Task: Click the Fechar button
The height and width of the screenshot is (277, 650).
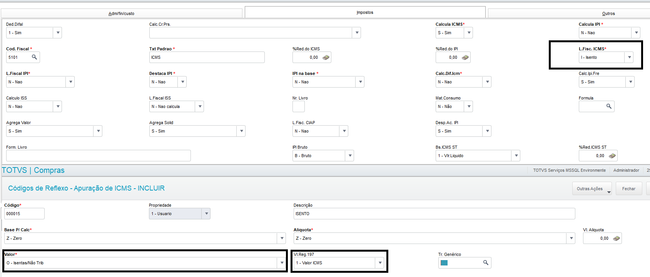Action: pyautogui.click(x=629, y=189)
